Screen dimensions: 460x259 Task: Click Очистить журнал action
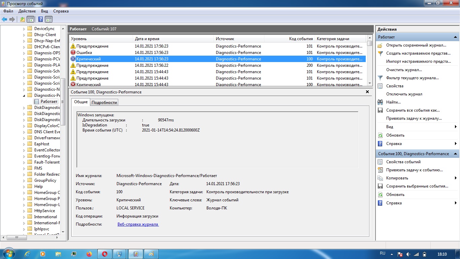(404, 70)
